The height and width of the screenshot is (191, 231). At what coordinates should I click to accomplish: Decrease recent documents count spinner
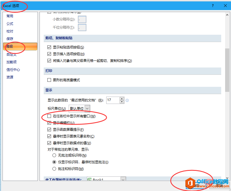click(122, 102)
